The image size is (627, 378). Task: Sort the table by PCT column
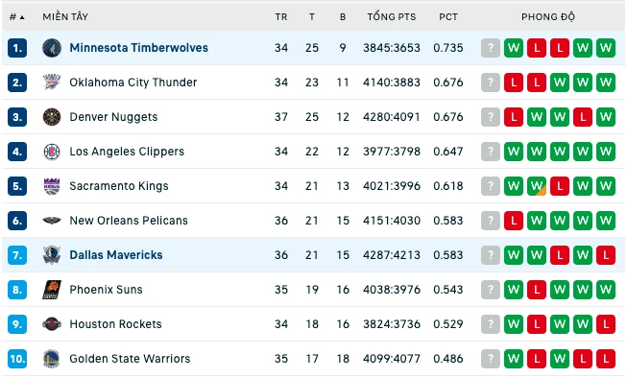[x=448, y=16]
